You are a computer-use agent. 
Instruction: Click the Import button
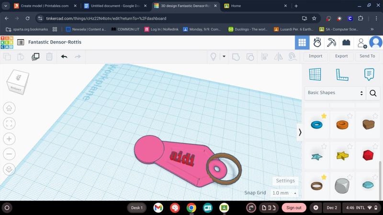(315, 56)
